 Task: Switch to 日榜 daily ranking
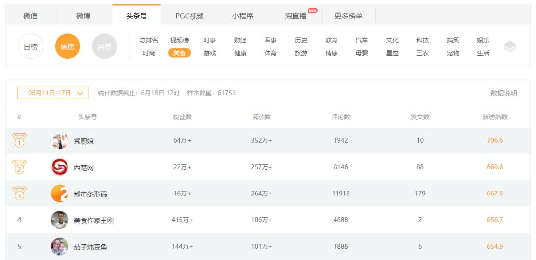[x=31, y=47]
